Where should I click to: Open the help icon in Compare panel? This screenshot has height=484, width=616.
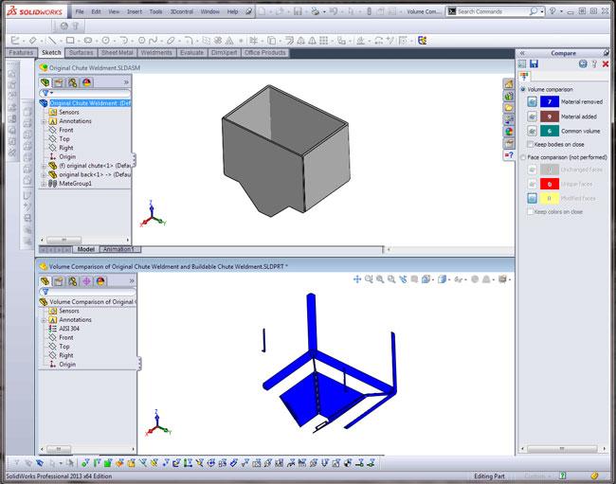point(593,63)
